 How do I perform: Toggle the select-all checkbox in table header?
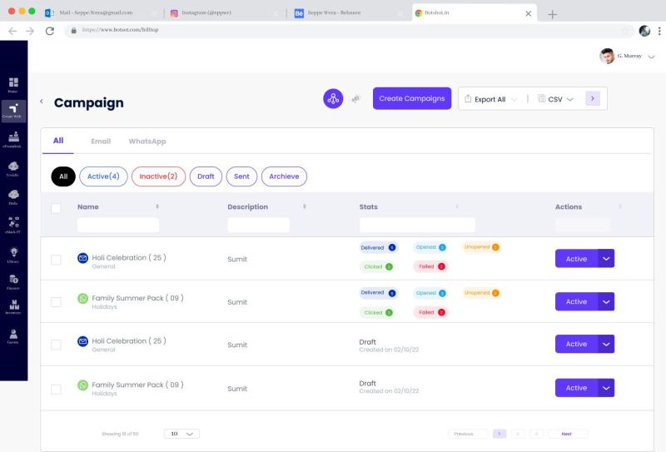[56, 208]
